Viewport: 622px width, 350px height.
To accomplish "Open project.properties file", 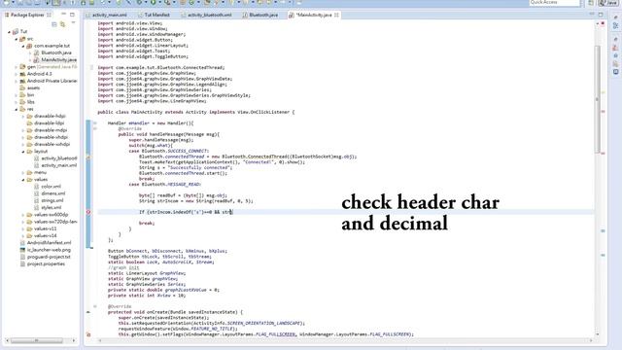I will (43, 263).
